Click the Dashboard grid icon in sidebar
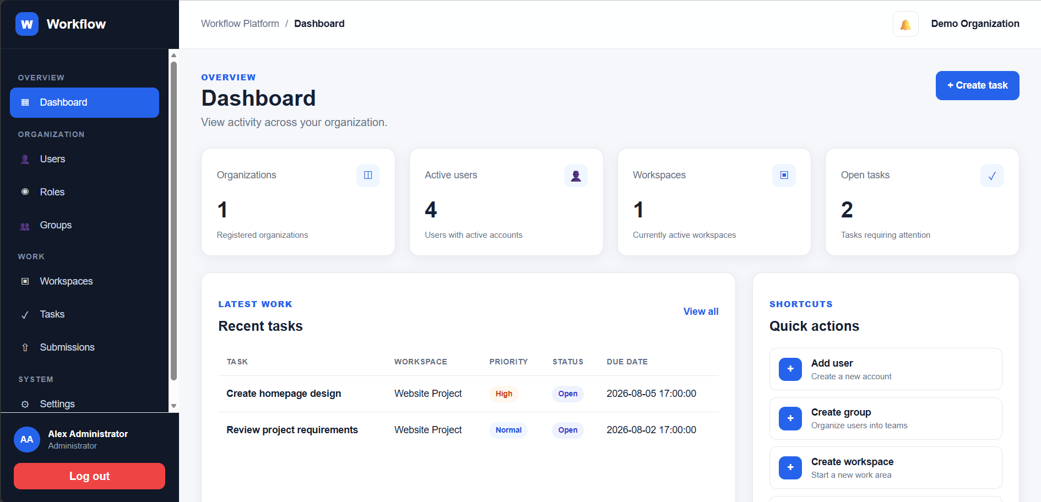Viewport: 1041px width, 502px height. click(25, 102)
